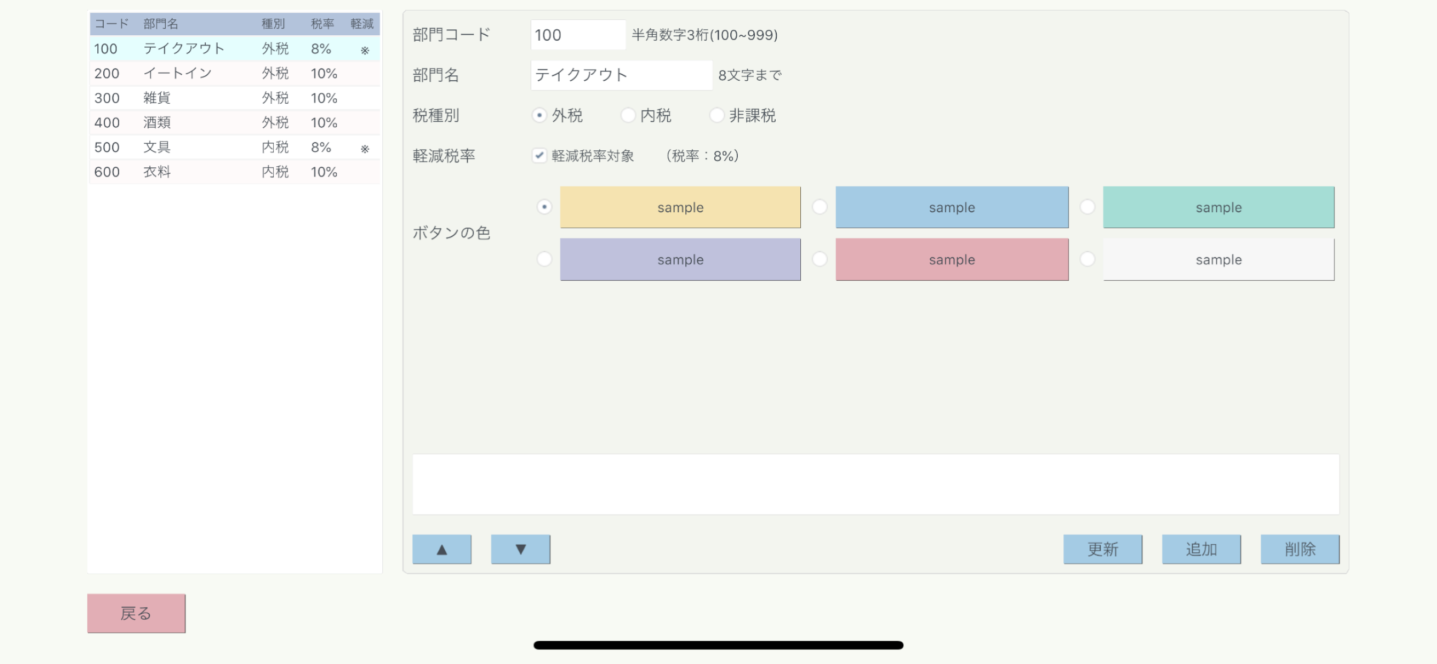Select the 100 テイクアウト row
This screenshot has width=1437, height=664.
[235, 49]
